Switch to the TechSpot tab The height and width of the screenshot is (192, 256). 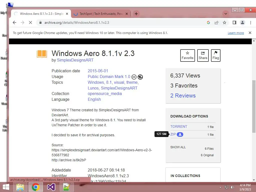101,14
